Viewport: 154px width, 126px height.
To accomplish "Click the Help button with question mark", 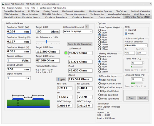I will [x=61, y=80].
